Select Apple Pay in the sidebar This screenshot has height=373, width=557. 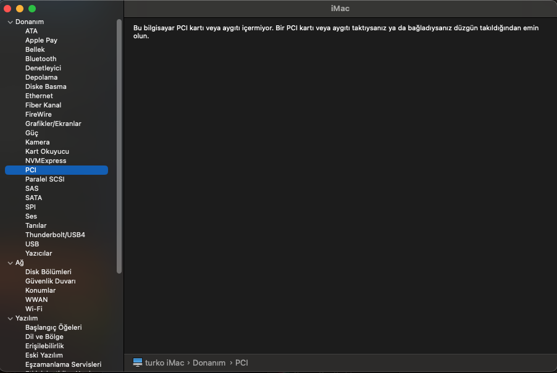pos(41,40)
